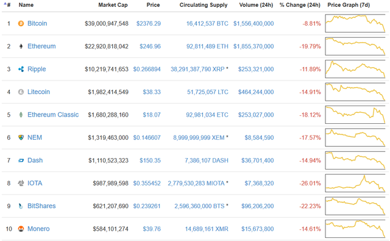Click the Ethereum Classic icon
Image resolution: width=390 pixels, height=241 pixels.
pos(21,115)
